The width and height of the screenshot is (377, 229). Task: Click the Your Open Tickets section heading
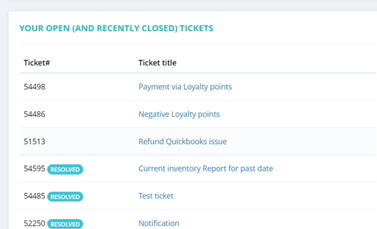tap(116, 28)
